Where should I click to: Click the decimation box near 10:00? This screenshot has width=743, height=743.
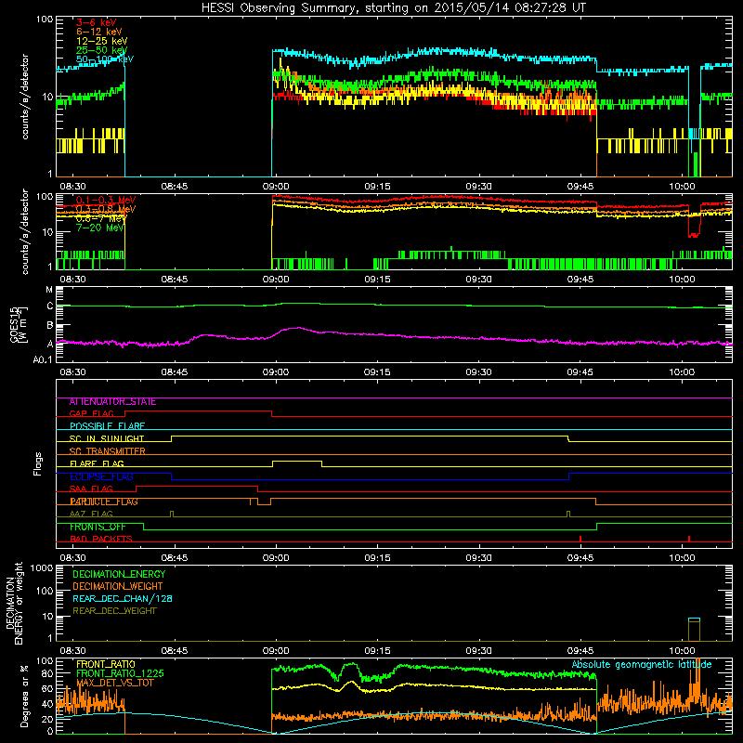click(x=694, y=630)
